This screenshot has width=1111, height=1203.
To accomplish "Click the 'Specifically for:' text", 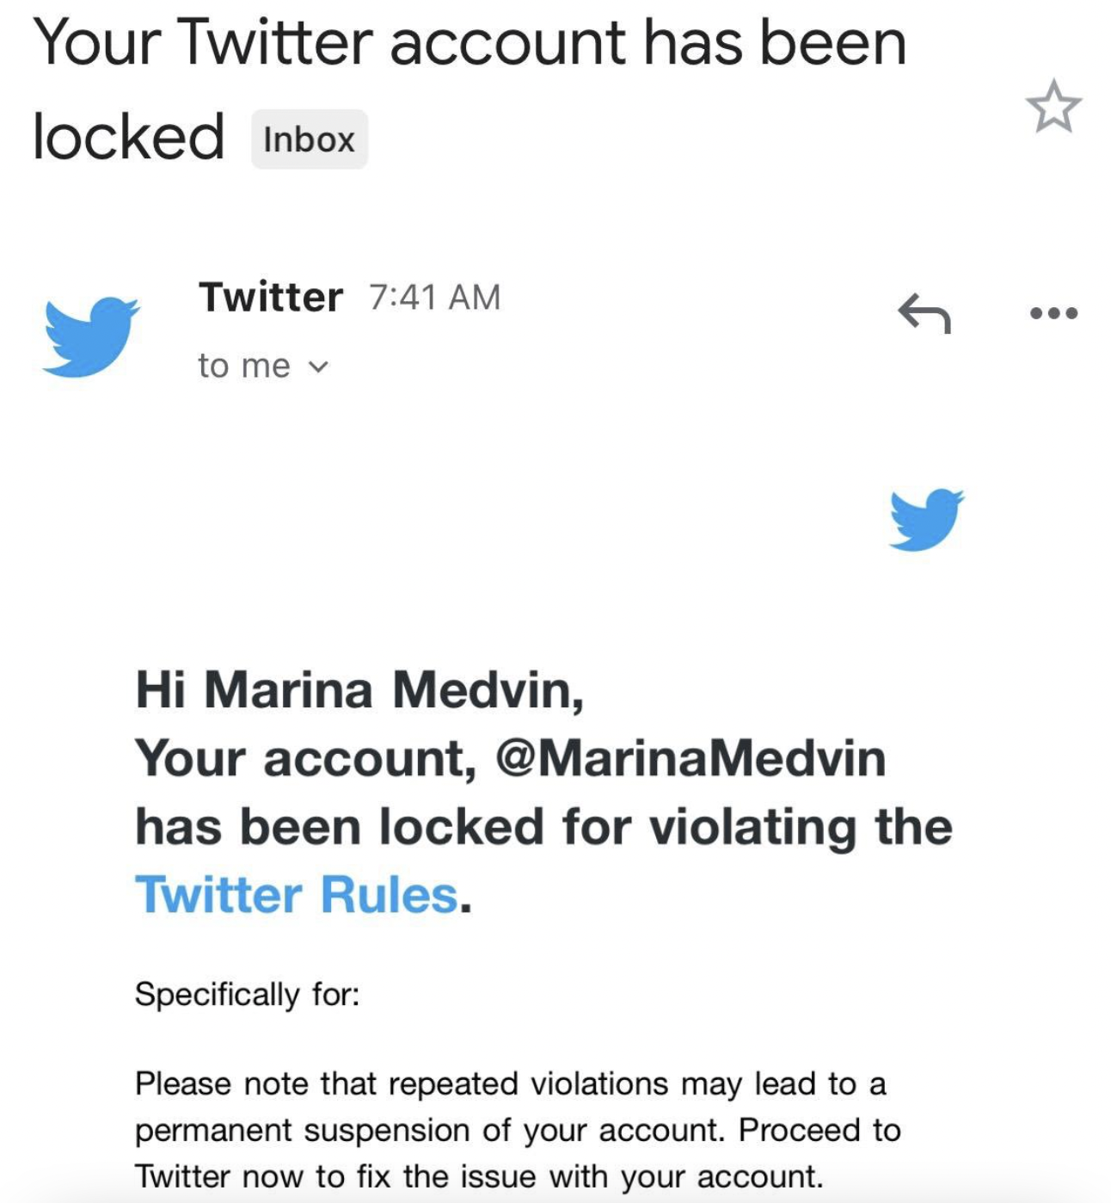I will 247,994.
